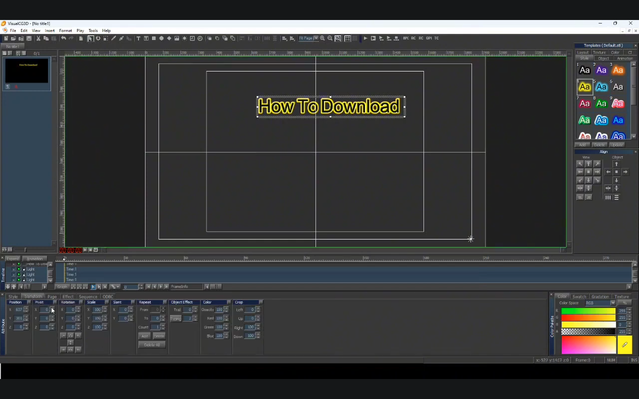Screen dimensions: 639x399
Task: Click the zoom out magnifier icon
Action: 330,38
